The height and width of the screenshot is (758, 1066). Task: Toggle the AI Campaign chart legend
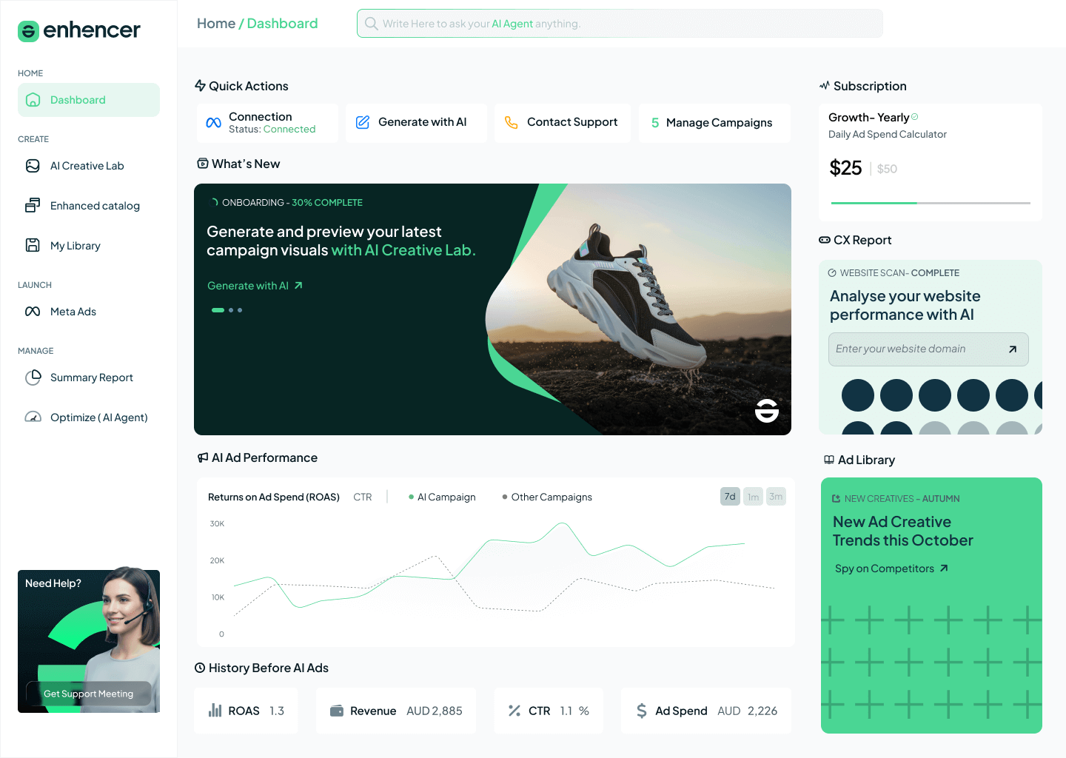tap(442, 497)
